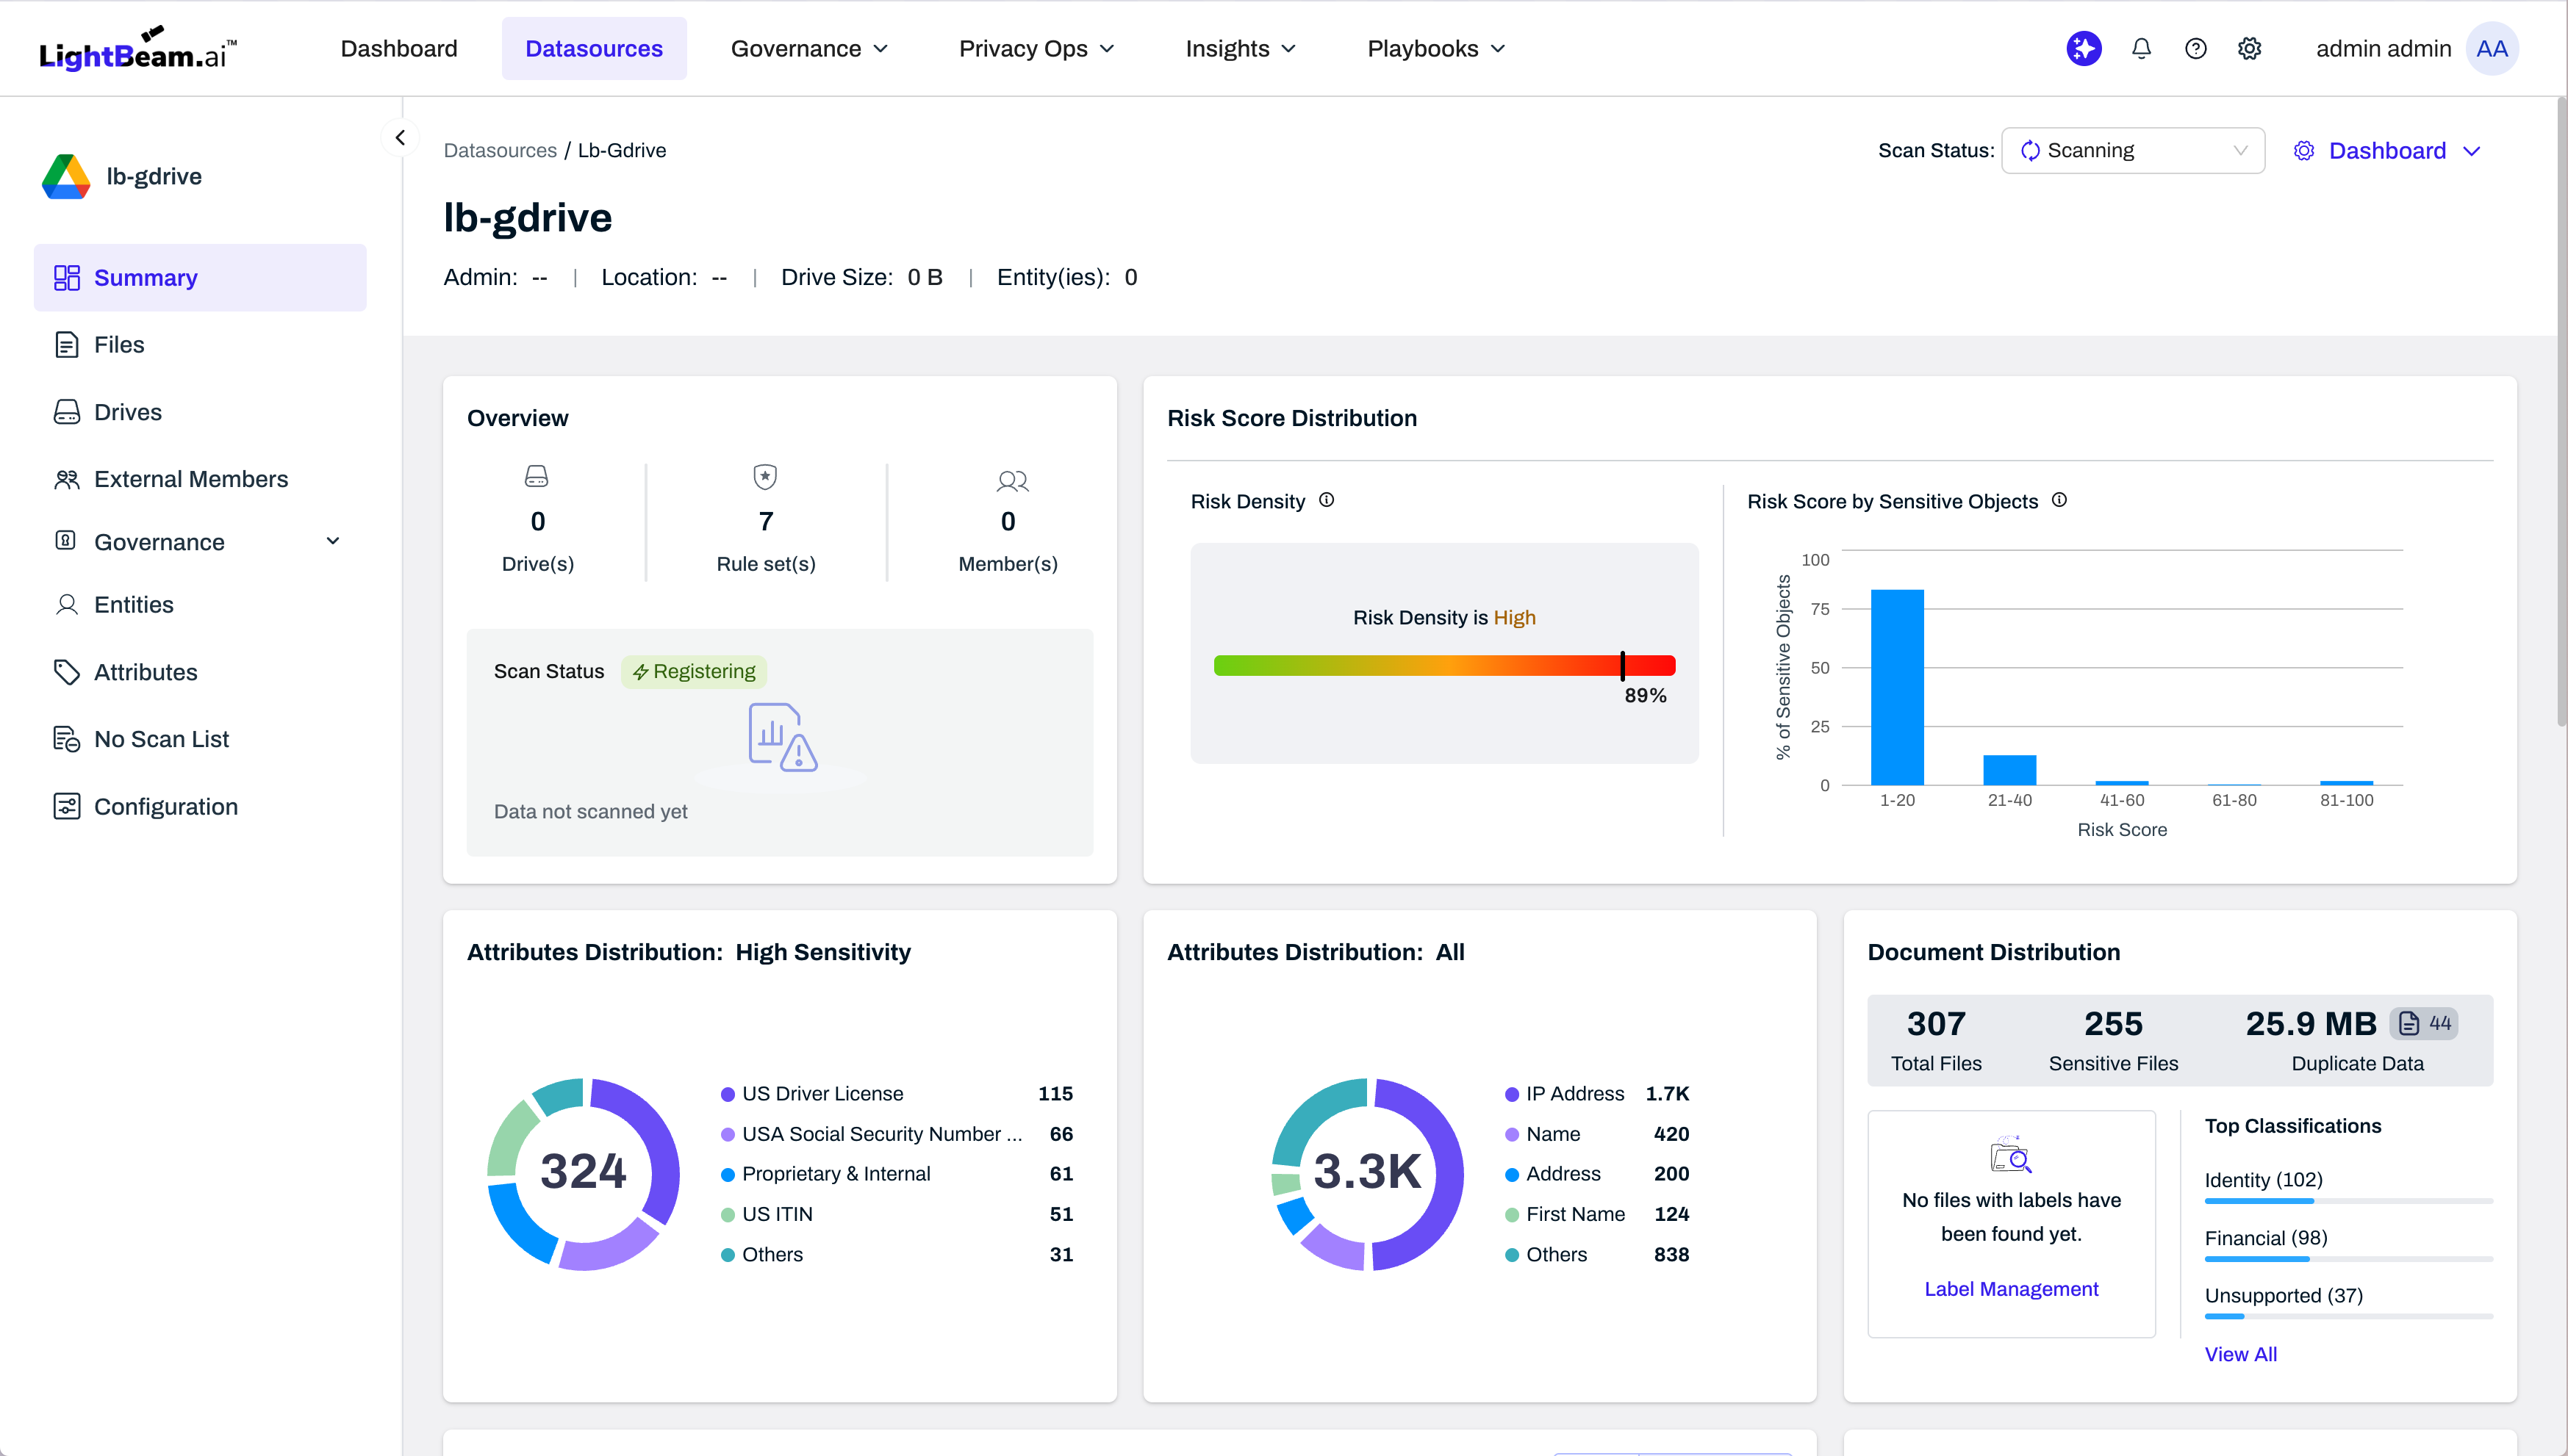Viewport: 2568px width, 1456px height.
Task: Open the Label Management link
Action: pyautogui.click(x=2011, y=1289)
